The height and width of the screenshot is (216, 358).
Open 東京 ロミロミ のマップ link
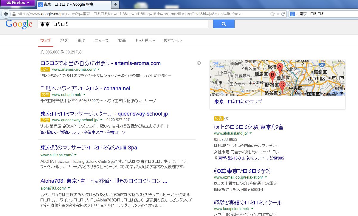238,102
